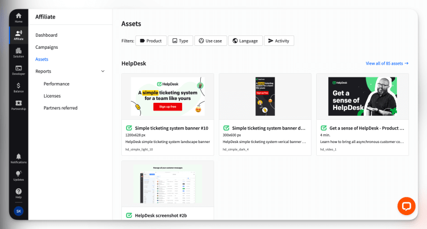Viewport: 427px width, 229px height.
Task: Select the light landscape banner thumbnail
Action: point(168,96)
